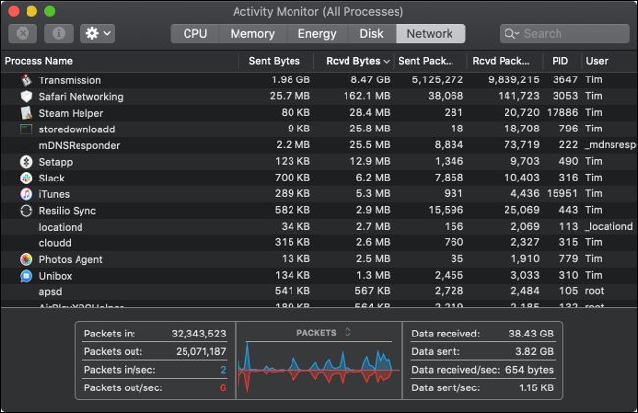The height and width of the screenshot is (413, 638).
Task: Select the Photos Agent icon
Action: 27,259
